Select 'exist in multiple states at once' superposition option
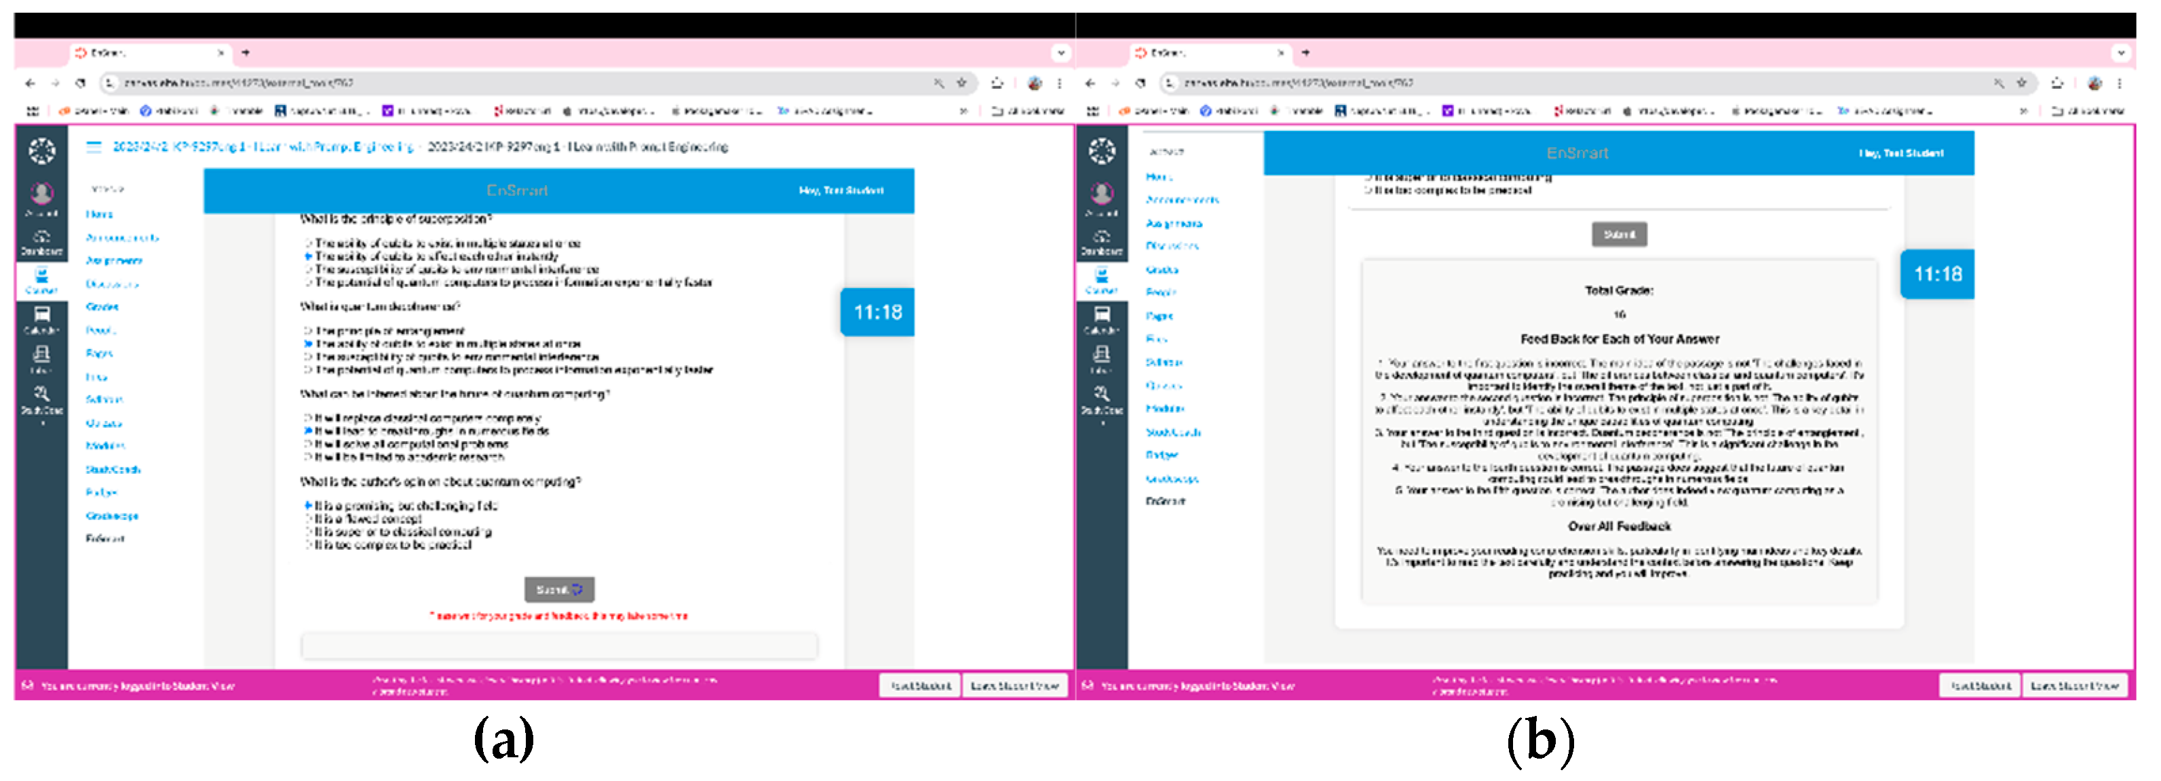2161x781 pixels. pyautogui.click(x=309, y=244)
